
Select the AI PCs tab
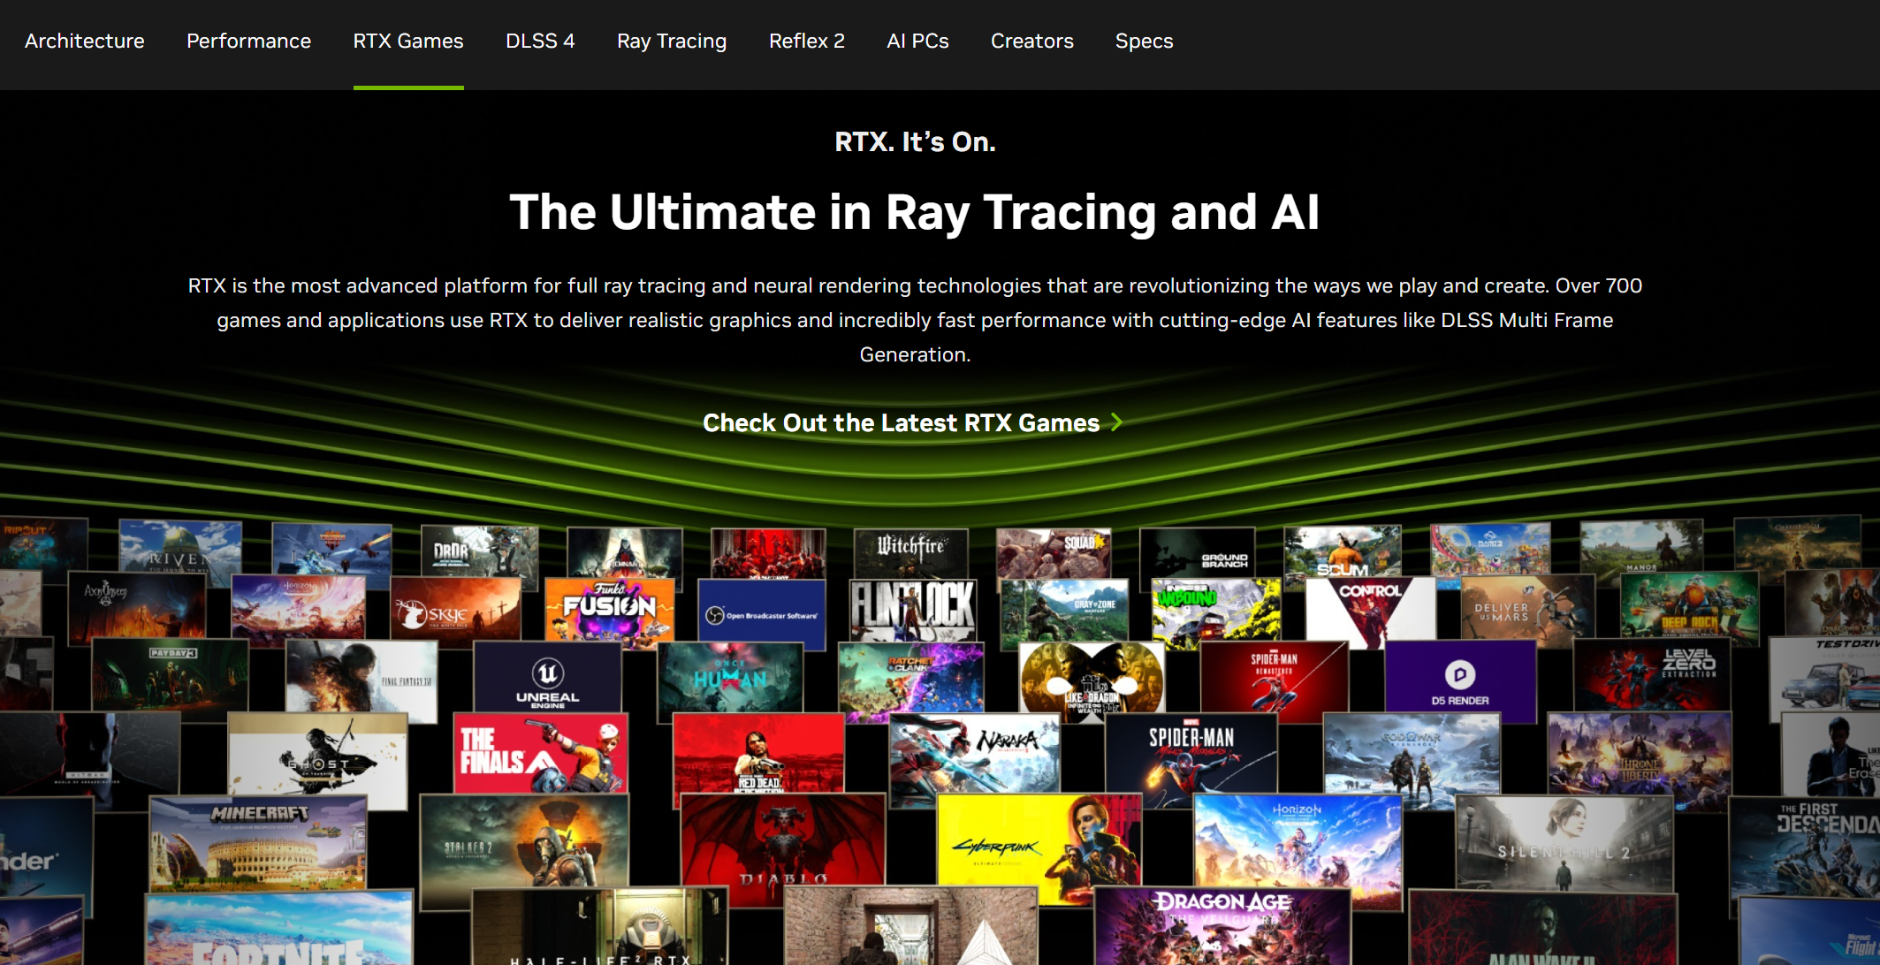coord(917,41)
